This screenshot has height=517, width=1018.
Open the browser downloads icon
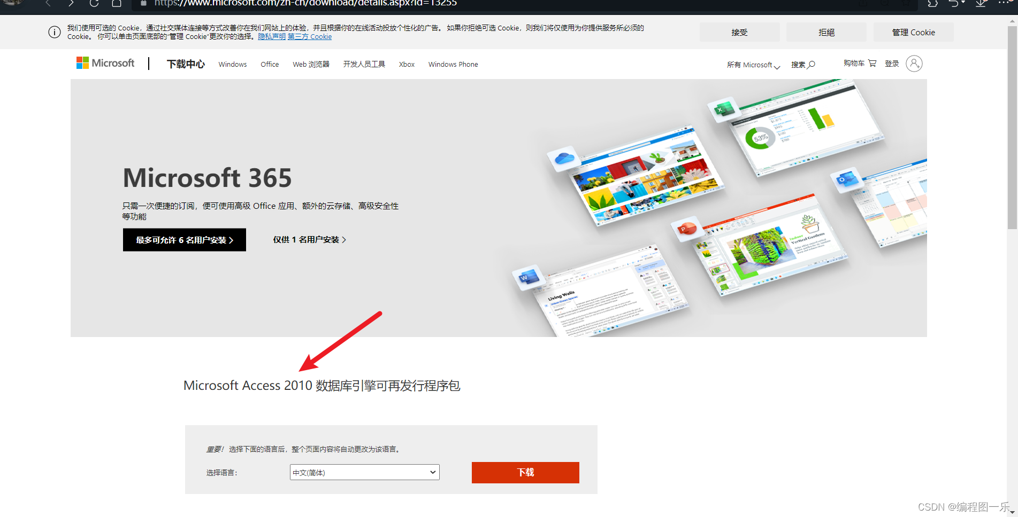[981, 3]
